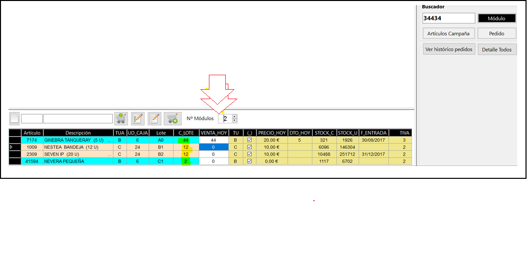The image size is (527, 269).
Task: Click the PRECIO_HOY column header
Action: pyautogui.click(x=272, y=133)
